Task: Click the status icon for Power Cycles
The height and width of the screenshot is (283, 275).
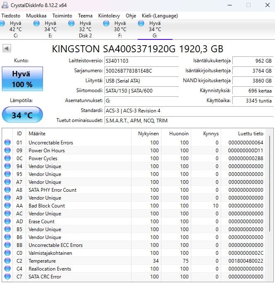Action: (7, 158)
